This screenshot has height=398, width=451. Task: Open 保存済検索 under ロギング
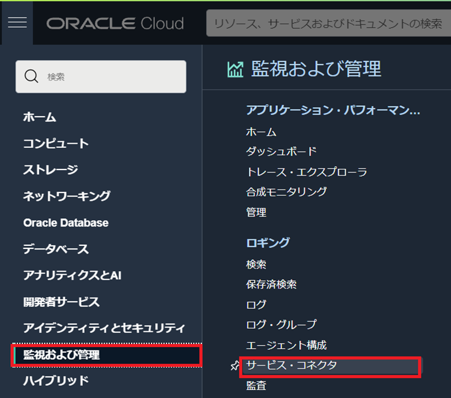click(271, 284)
